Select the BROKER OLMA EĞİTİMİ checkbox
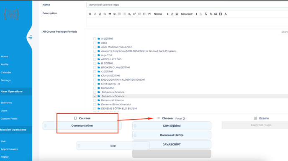The width and height of the screenshot is (288, 161). pos(95,67)
